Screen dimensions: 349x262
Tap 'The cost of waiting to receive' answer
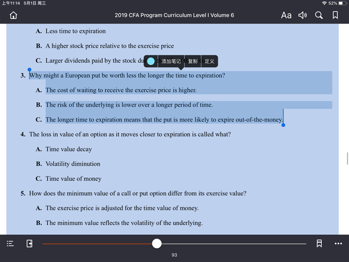(121, 90)
